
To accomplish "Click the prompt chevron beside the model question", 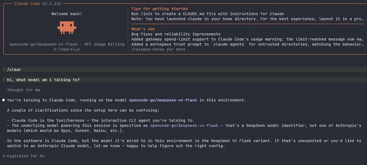I will click(x=4, y=80).
